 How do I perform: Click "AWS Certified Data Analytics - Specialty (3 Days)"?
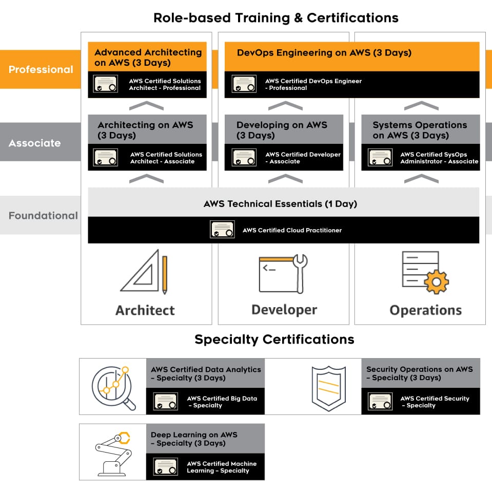point(206,373)
